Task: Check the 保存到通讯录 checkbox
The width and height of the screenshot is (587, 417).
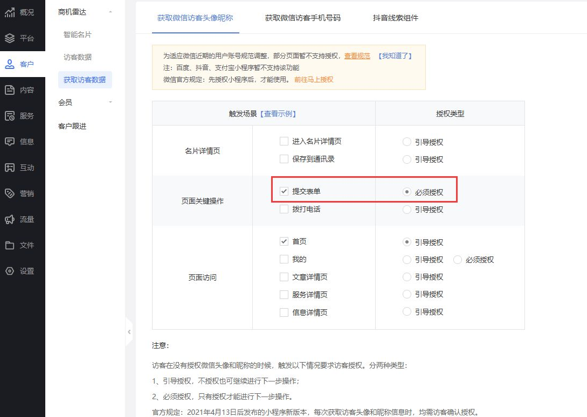Action: coord(284,159)
